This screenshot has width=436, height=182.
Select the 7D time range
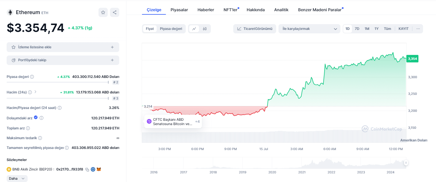pyautogui.click(x=357, y=29)
